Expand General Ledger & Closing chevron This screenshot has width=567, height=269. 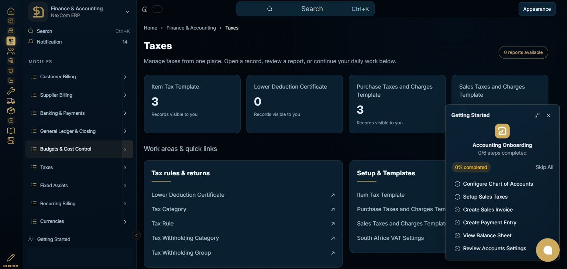coord(125,131)
